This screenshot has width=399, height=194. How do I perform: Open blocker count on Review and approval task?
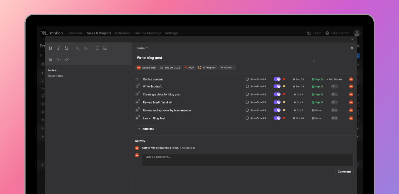click(x=334, y=110)
